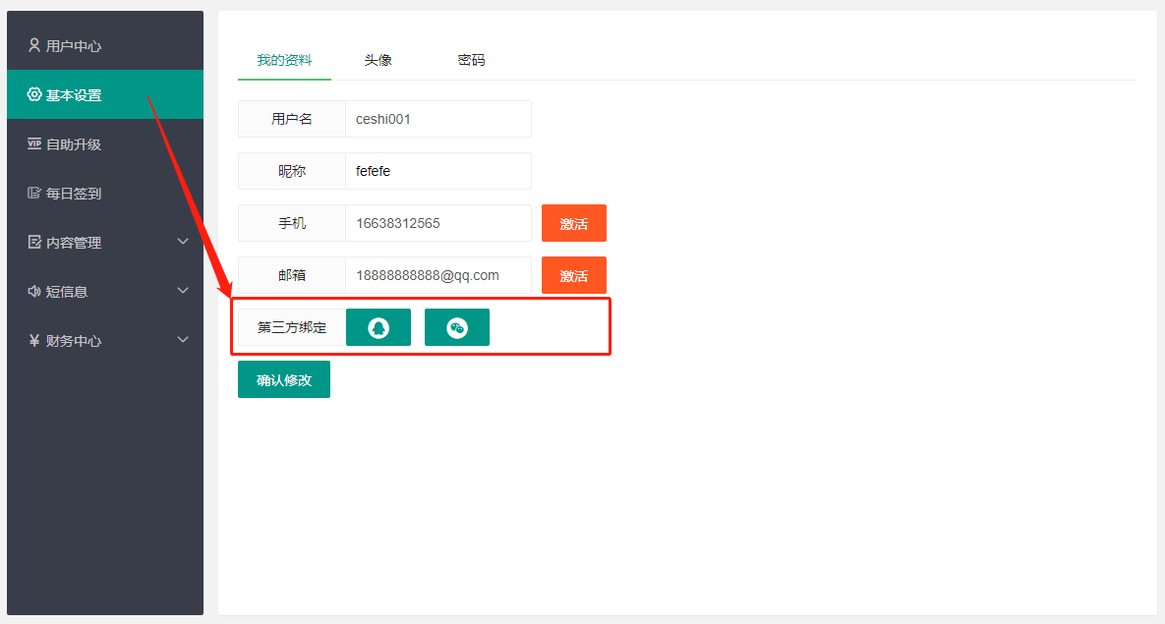Activate the phone number with 激活
This screenshot has width=1165, height=624.
(573, 223)
